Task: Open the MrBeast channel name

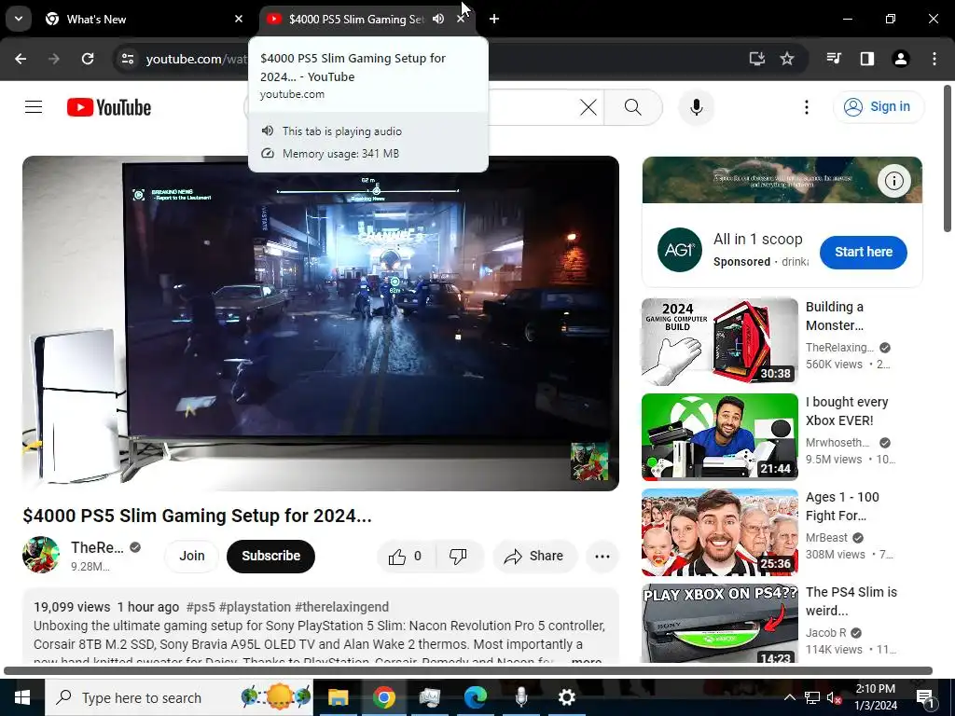Action: (826, 538)
